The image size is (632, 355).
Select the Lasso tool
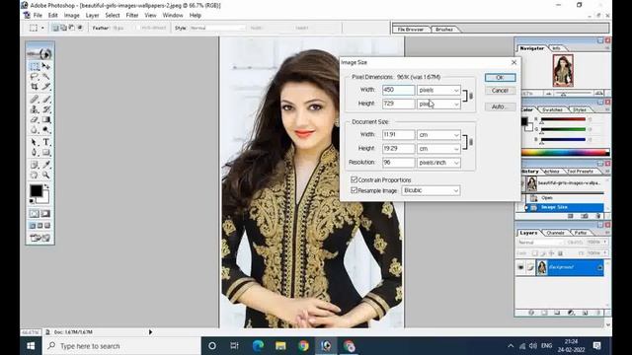coord(35,76)
